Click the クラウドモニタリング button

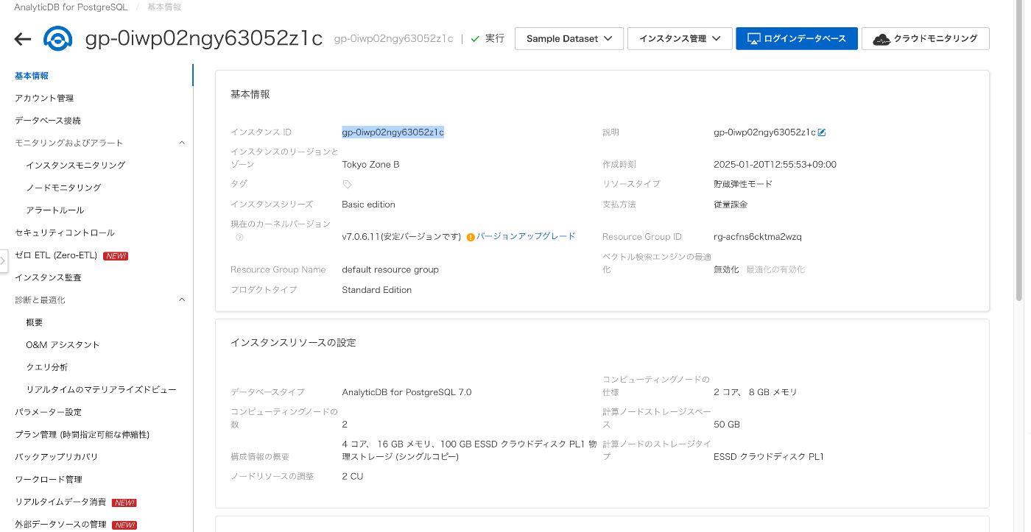click(926, 38)
